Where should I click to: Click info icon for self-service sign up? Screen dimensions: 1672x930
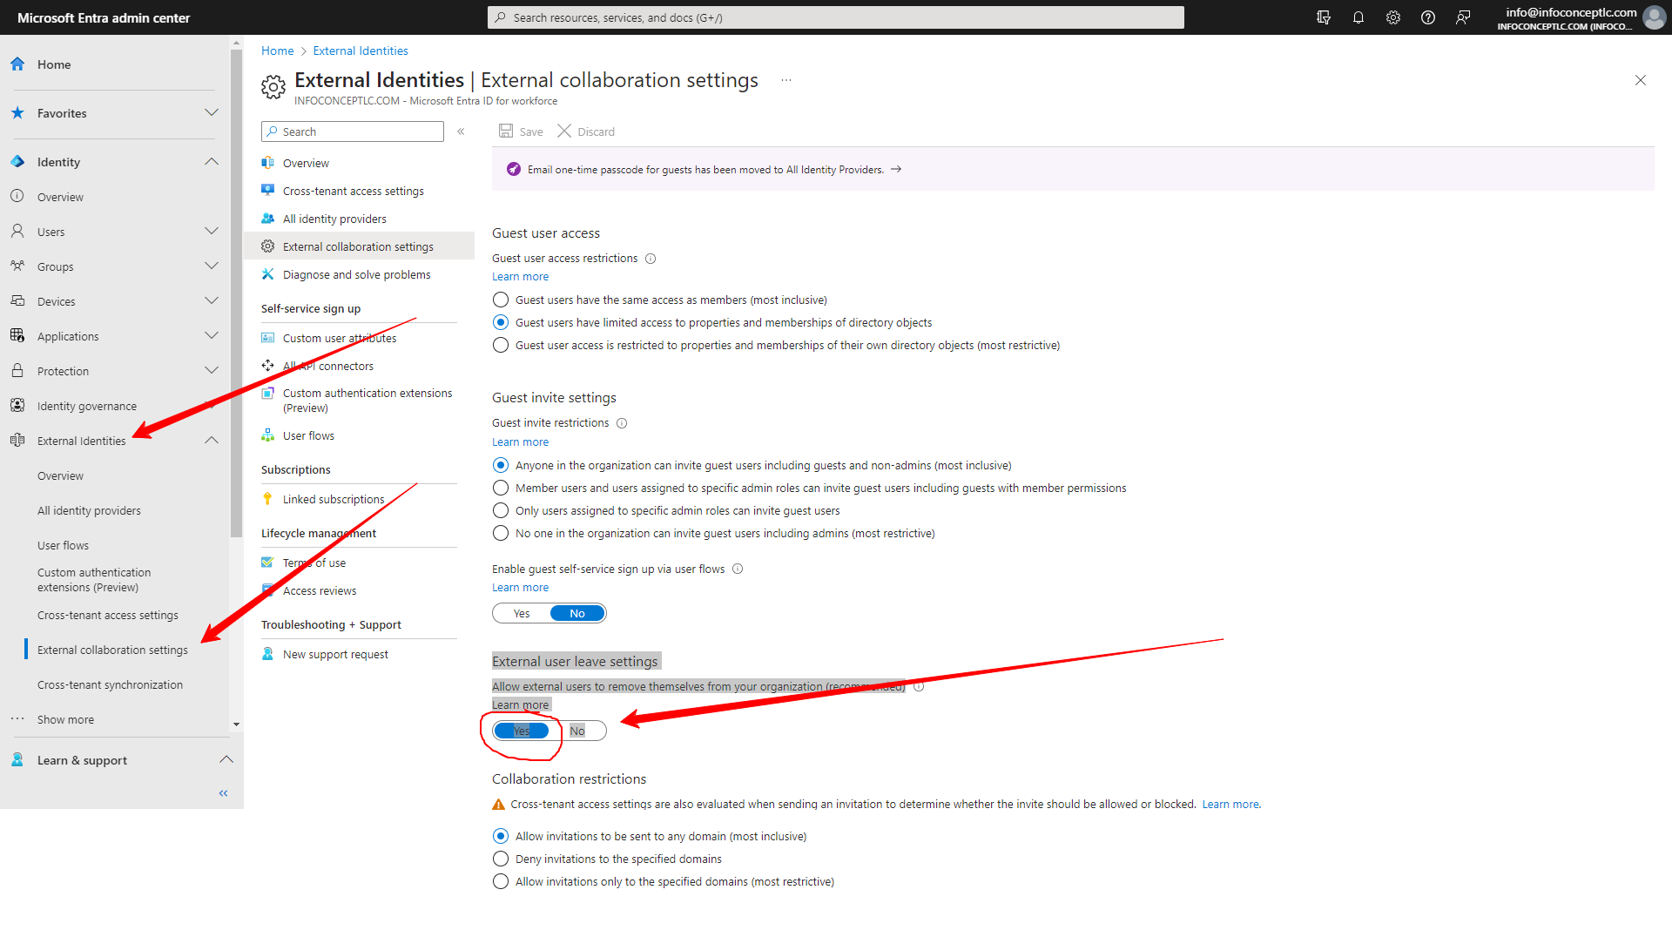click(x=738, y=569)
